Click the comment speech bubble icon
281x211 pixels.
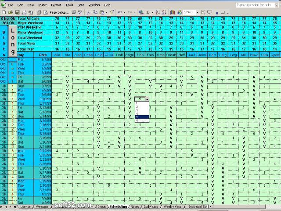tap(209, 12)
